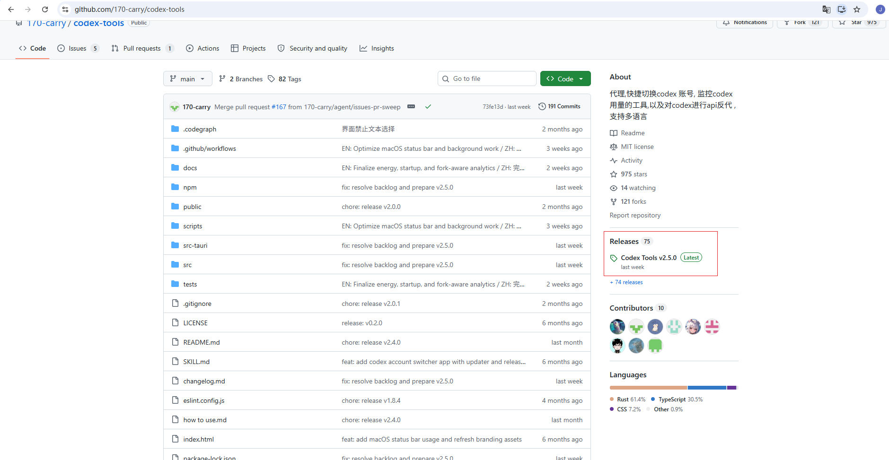Open the npm folder
The width and height of the screenshot is (889, 460).
(190, 187)
